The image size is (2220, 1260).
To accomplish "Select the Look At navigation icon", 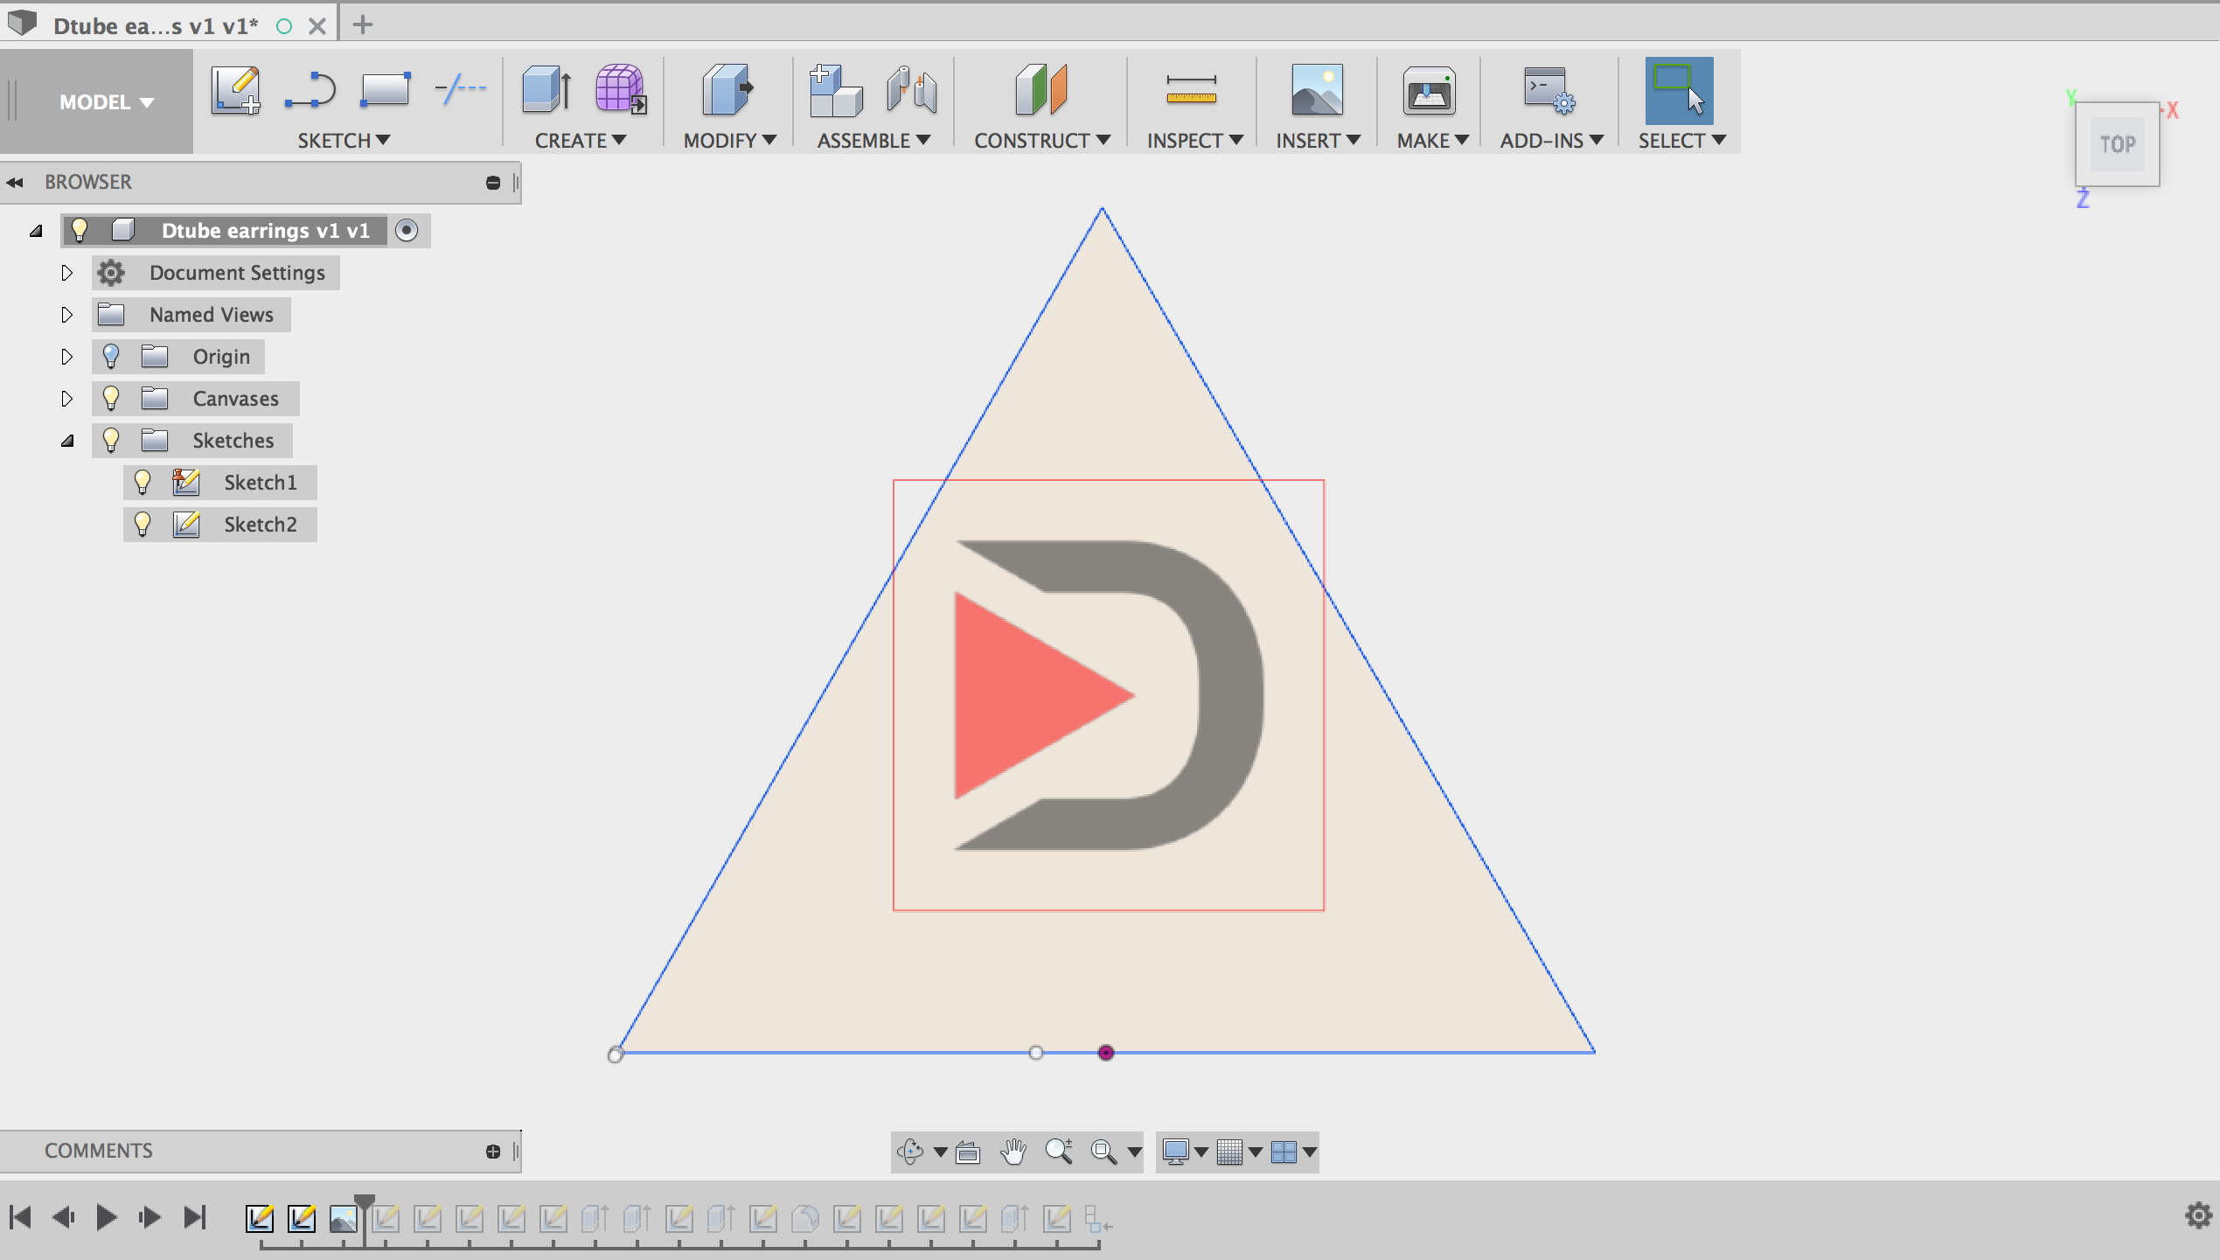I will tap(968, 1152).
